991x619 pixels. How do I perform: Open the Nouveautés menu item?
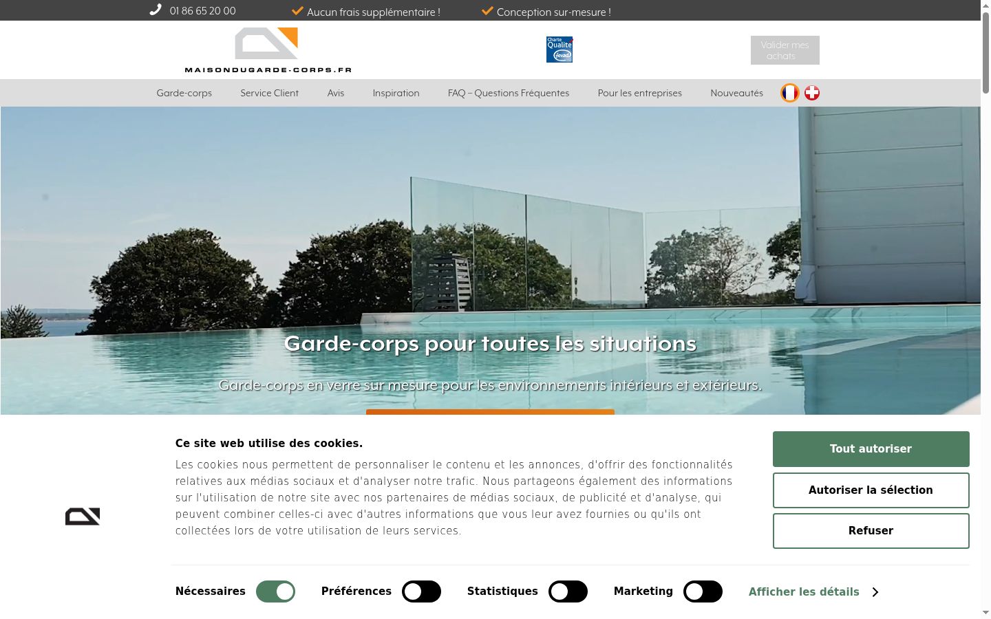(x=736, y=93)
